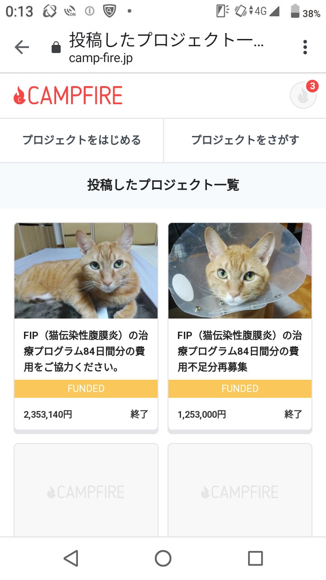Open the 費用をご協力ください project title

click(86, 351)
